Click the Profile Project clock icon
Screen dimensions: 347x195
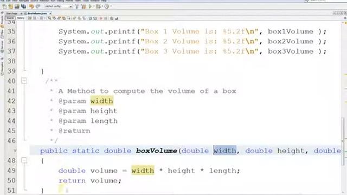coord(106,6)
